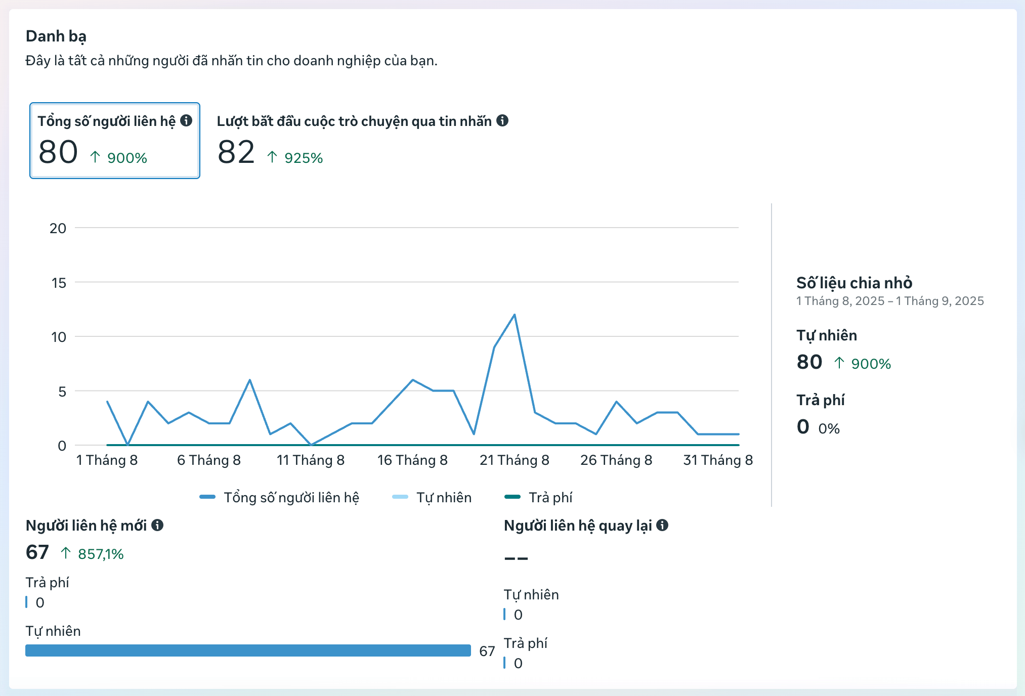Select the Tổng số người liên hệ metric card
The image size is (1025, 696).
pos(115,141)
